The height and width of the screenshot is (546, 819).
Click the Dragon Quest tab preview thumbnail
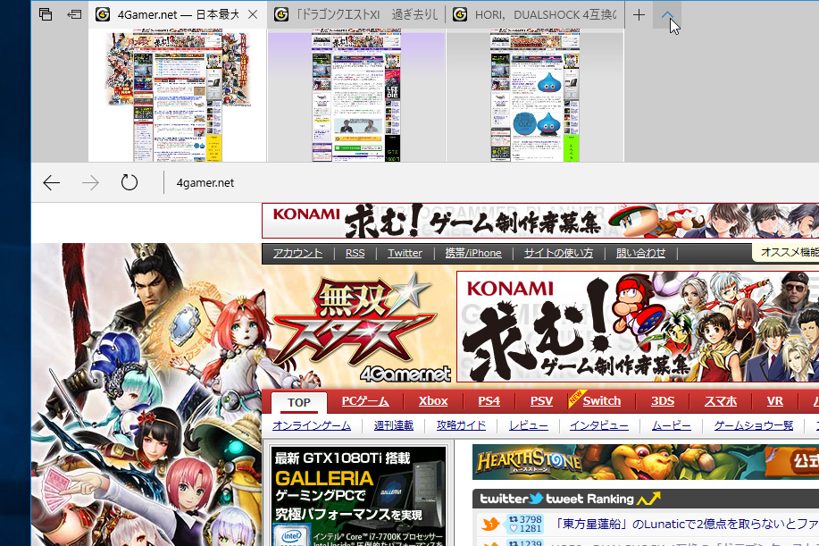coord(356,97)
